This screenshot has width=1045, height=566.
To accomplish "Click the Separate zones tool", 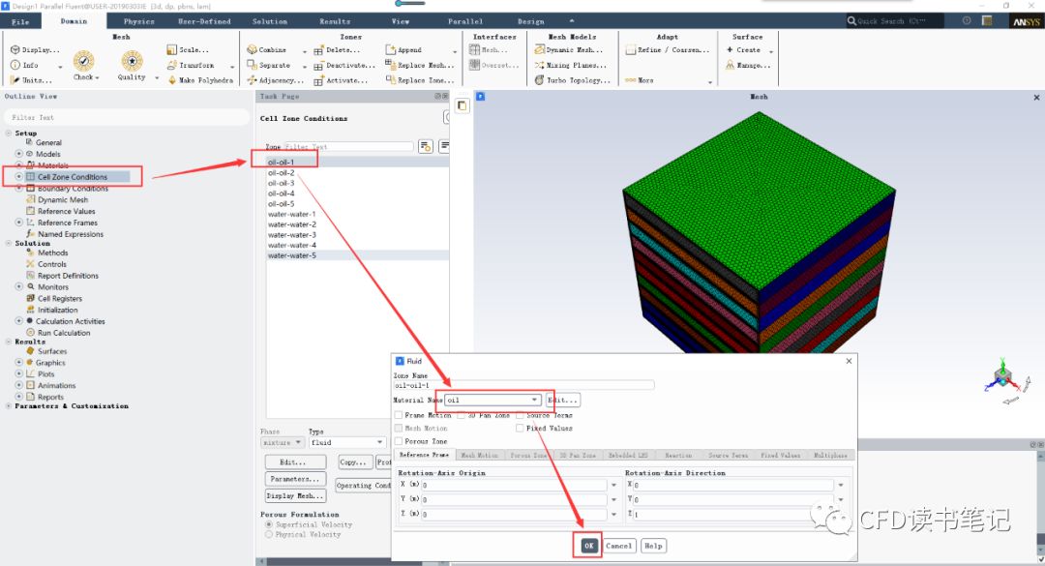I will point(268,66).
